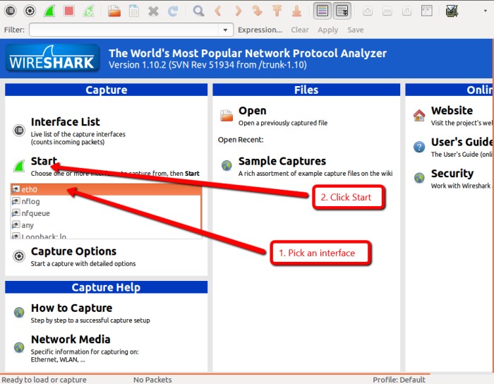
Task: Open Sample Captures wiki link
Action: 282,161
